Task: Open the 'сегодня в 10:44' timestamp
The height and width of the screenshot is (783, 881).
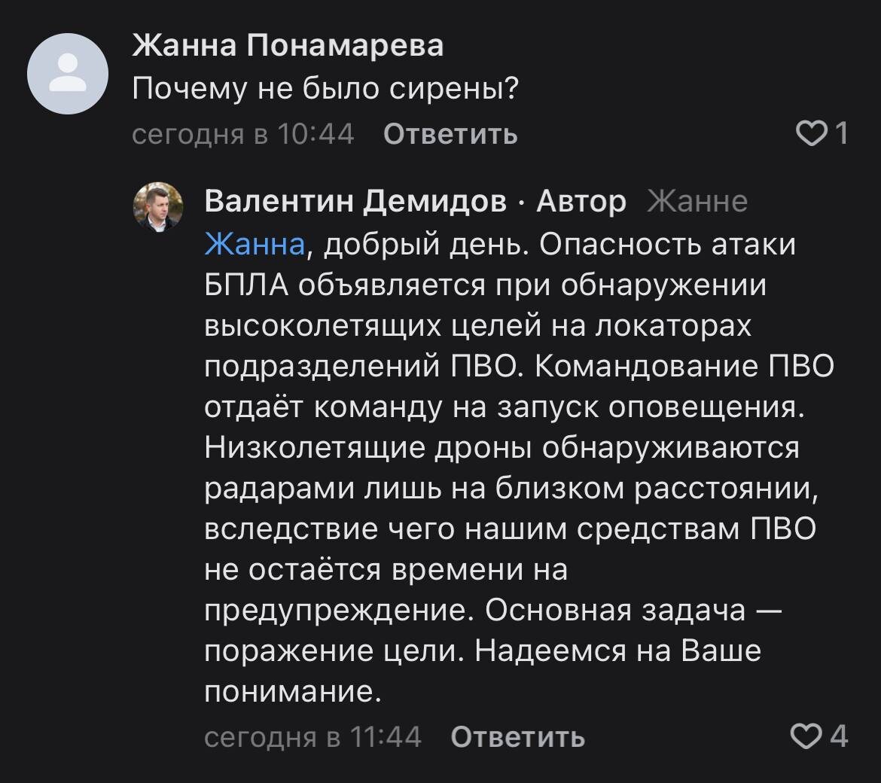Action: click(242, 134)
